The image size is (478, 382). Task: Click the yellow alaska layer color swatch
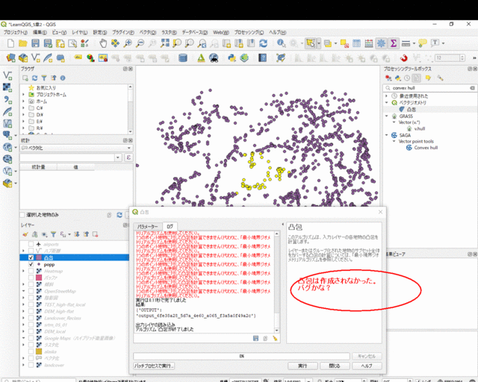click(39, 351)
